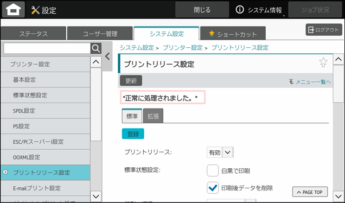Click the ログアウト button

tap(324, 30)
